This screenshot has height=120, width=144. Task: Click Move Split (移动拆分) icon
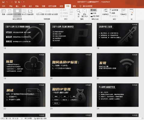(x=114, y=16)
